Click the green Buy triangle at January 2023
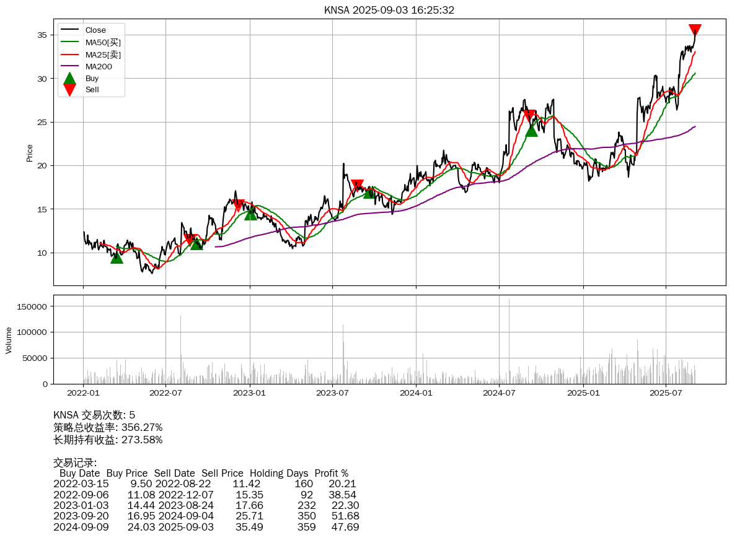 click(250, 214)
